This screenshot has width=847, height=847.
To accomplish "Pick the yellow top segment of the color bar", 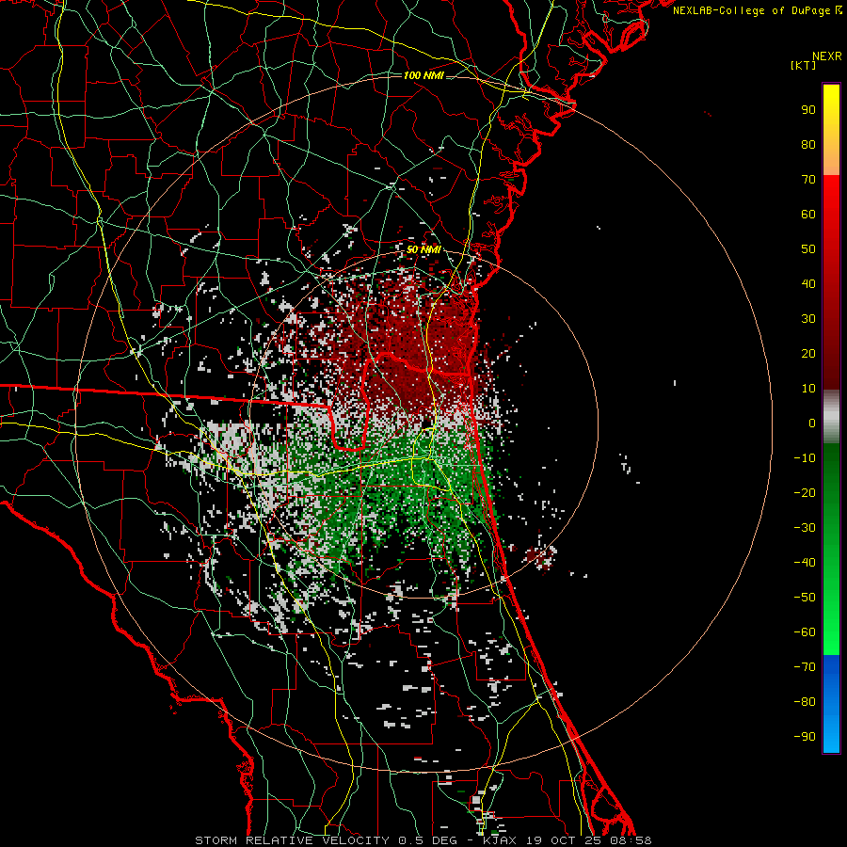I will 831,130.
